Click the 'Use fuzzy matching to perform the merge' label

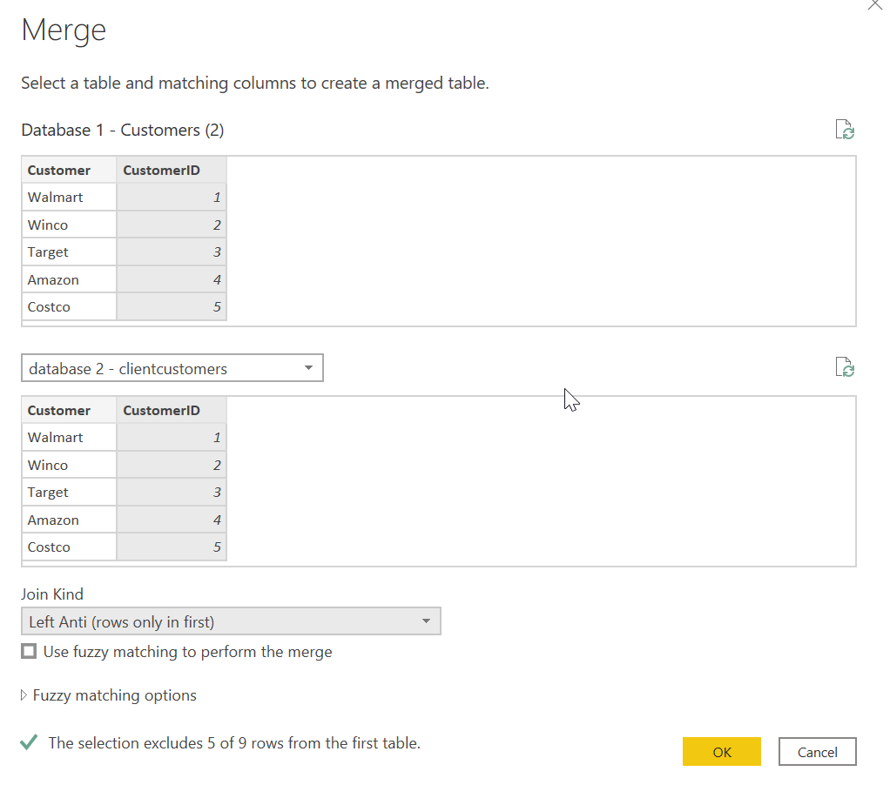(188, 652)
